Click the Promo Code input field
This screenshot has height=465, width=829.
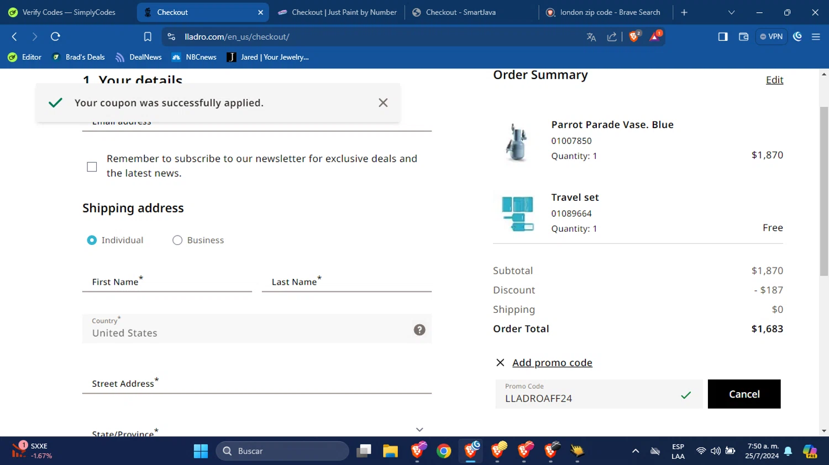pos(599,394)
